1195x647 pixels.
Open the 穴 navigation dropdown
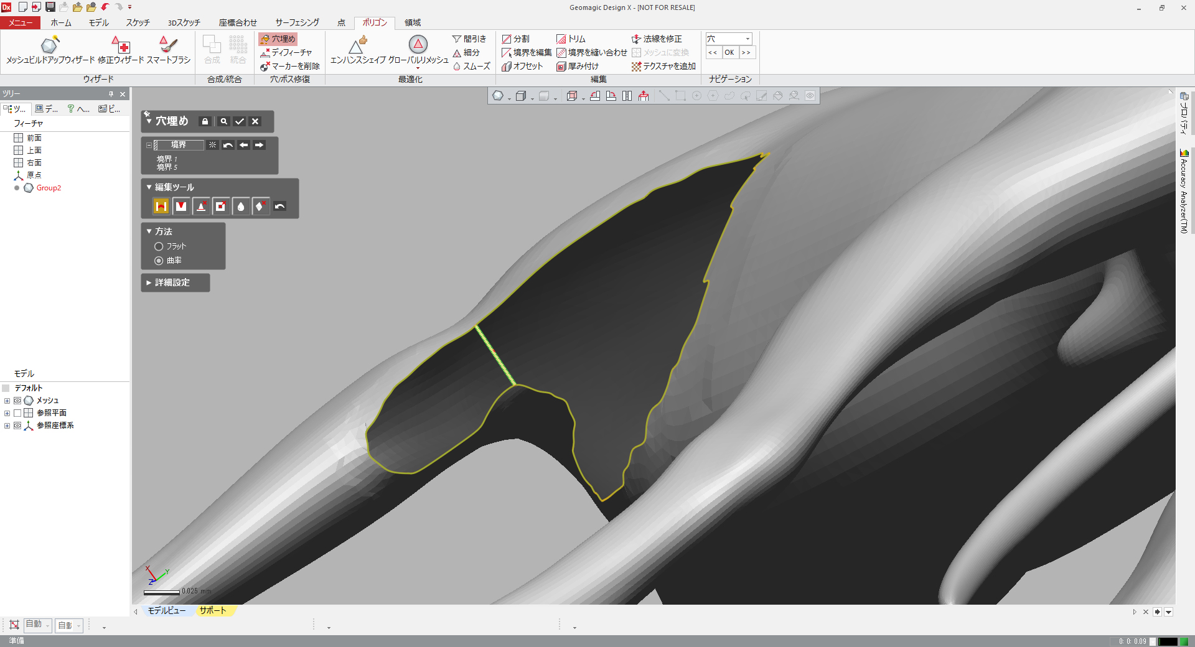click(x=747, y=39)
